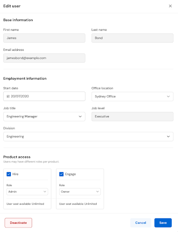
Task: Close the Edit user dialog
Action: (170, 6)
